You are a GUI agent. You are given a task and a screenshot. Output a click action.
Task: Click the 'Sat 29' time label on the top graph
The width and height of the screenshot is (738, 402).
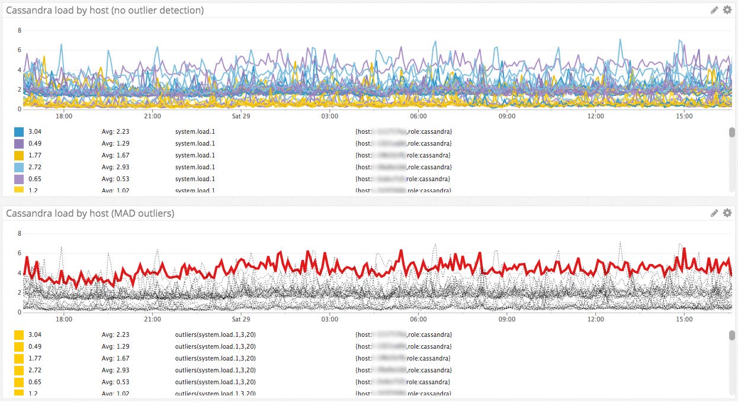pyautogui.click(x=241, y=117)
